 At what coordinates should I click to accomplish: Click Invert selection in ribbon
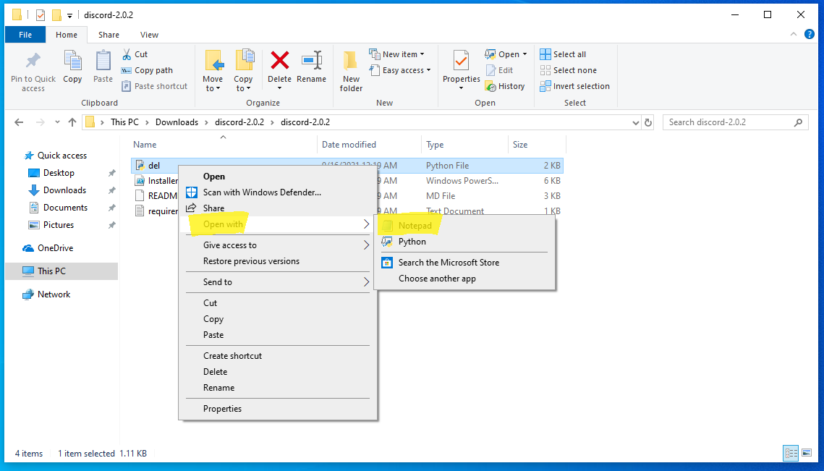[x=575, y=86]
